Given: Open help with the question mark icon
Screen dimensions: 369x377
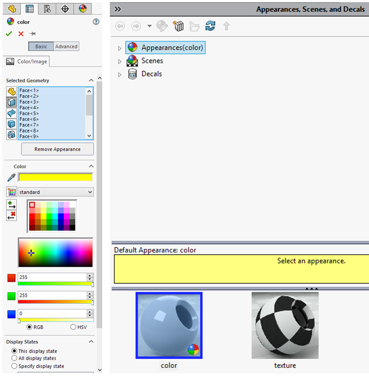Looking at the screenshot, I should (96, 22).
